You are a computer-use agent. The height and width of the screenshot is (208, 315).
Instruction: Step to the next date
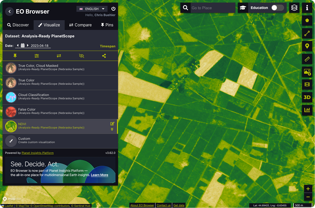(x=28, y=46)
